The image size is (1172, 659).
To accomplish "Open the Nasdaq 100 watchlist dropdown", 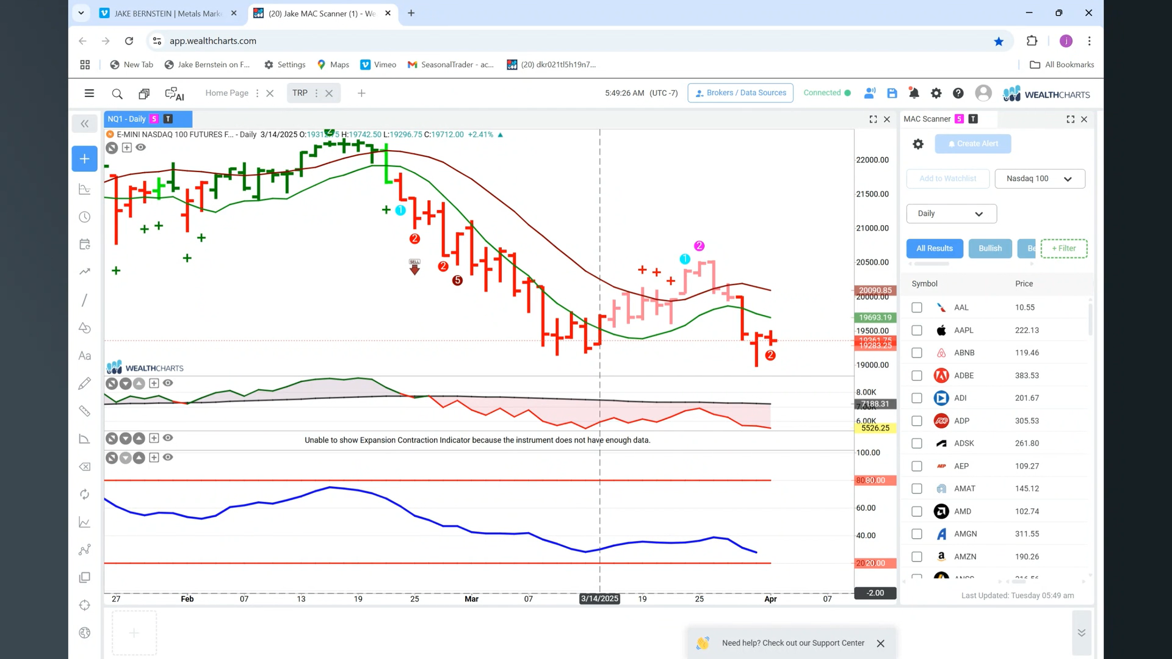I will pyautogui.click(x=1040, y=179).
